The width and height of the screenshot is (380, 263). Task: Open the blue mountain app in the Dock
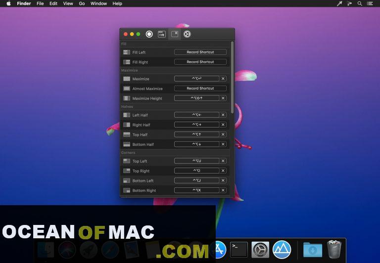[x=282, y=250]
